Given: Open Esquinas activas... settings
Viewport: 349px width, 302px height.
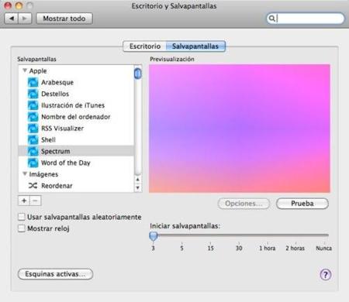Looking at the screenshot, I should (55, 274).
